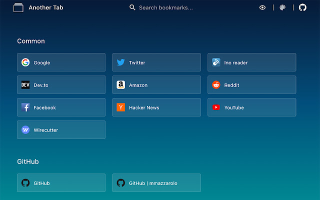Click the search magnifier icon
This screenshot has height=200, width=320.
click(132, 7)
